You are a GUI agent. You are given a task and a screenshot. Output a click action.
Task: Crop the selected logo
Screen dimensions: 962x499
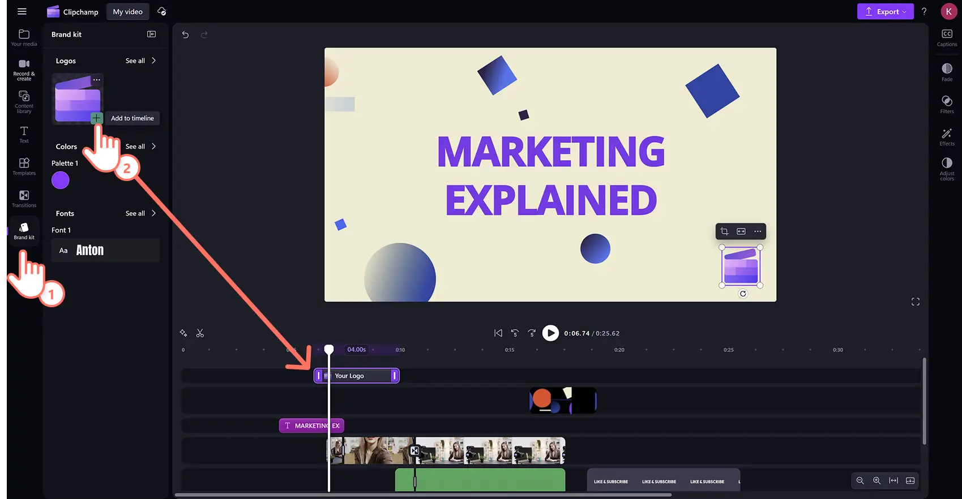pos(724,231)
